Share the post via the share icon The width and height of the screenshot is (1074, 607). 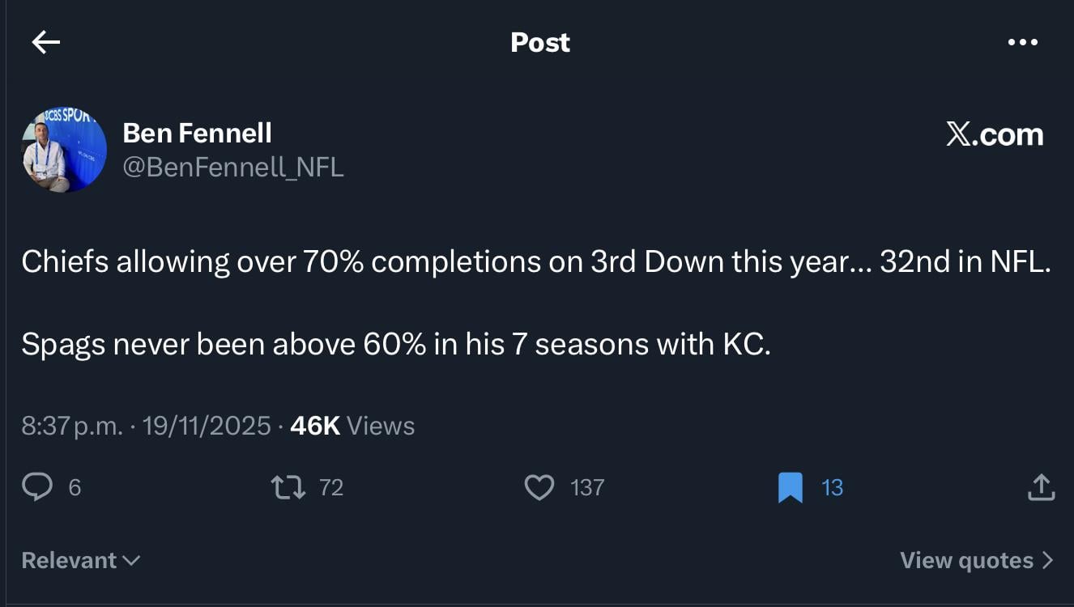[x=1042, y=486]
